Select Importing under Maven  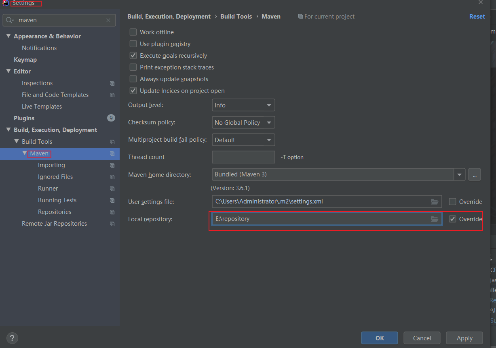click(x=51, y=165)
